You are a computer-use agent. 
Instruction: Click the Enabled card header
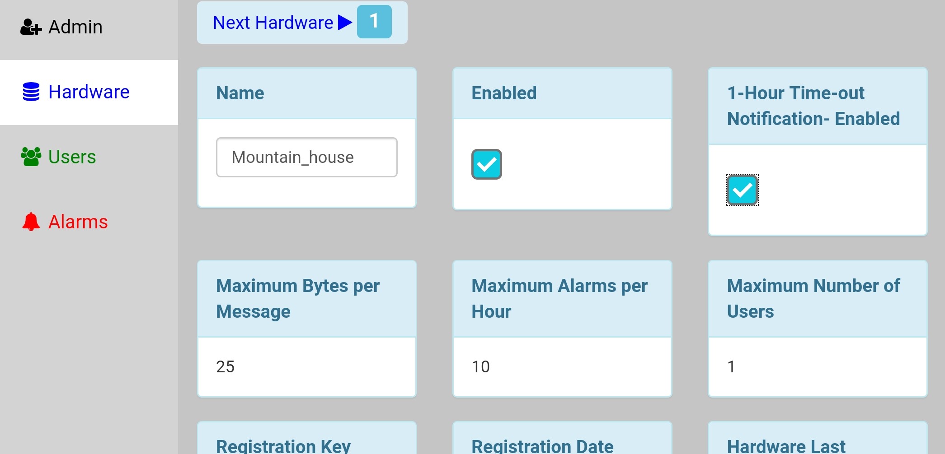(x=562, y=93)
